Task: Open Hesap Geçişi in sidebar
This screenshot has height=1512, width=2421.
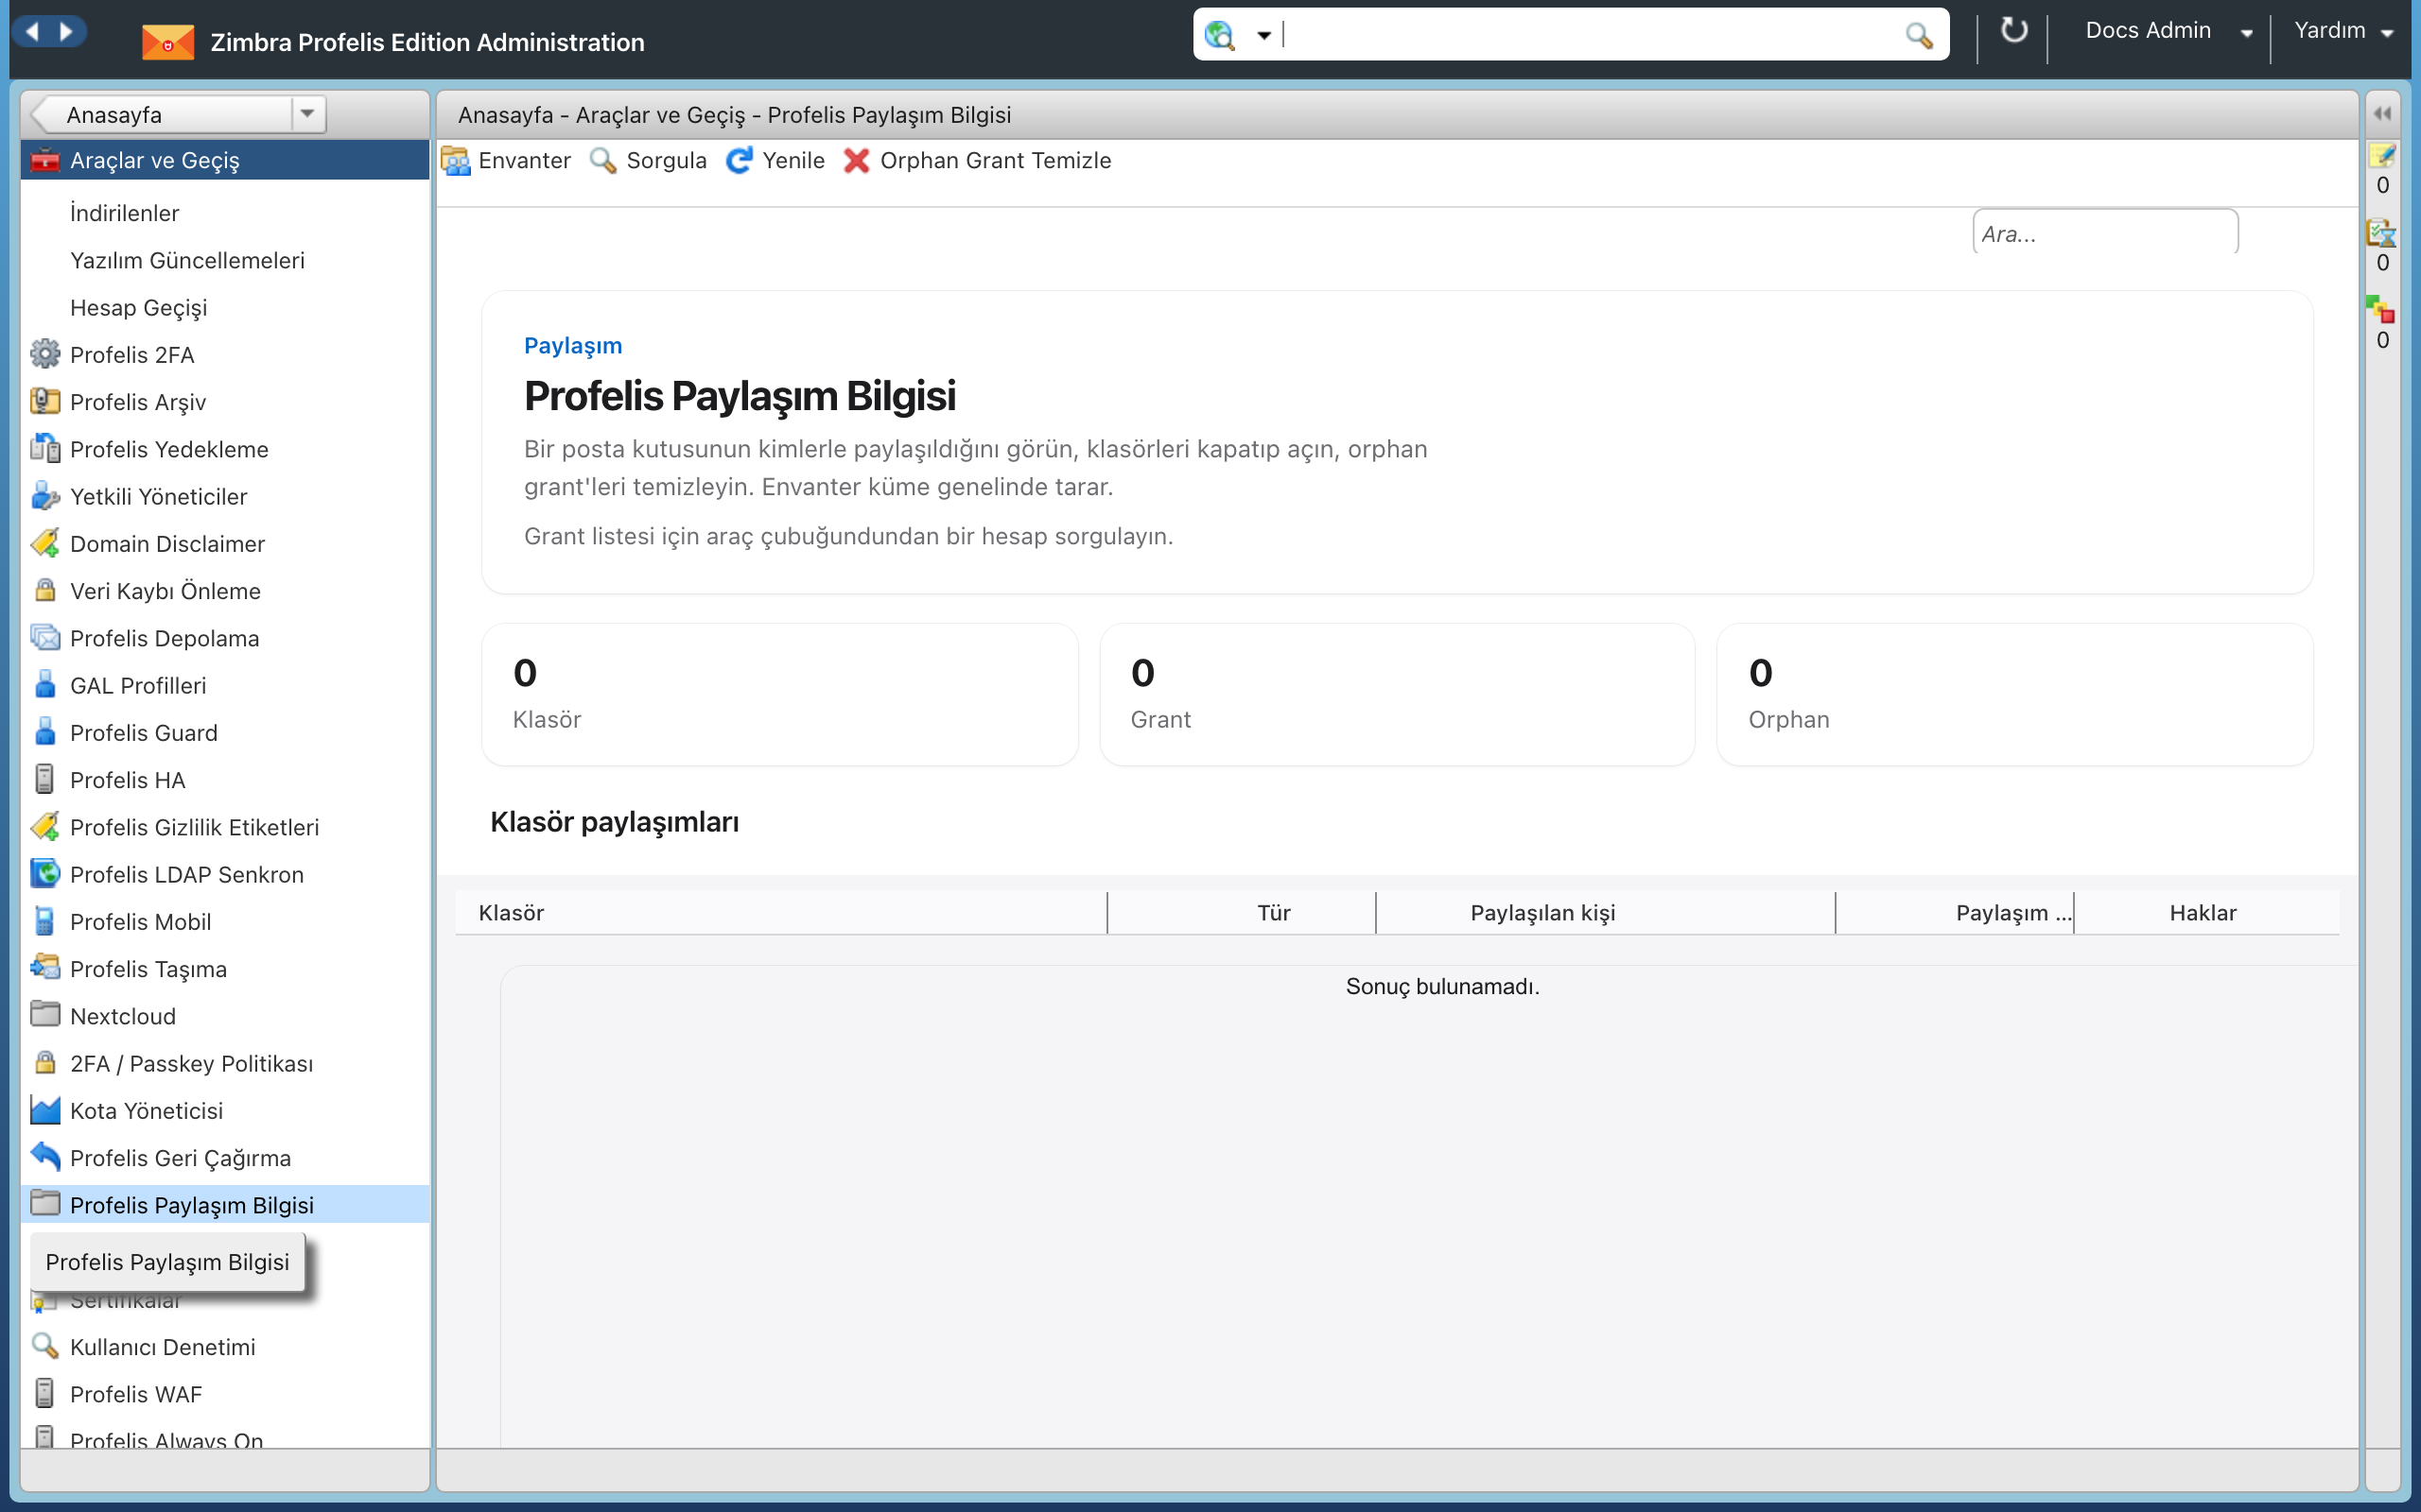Action: click(138, 307)
